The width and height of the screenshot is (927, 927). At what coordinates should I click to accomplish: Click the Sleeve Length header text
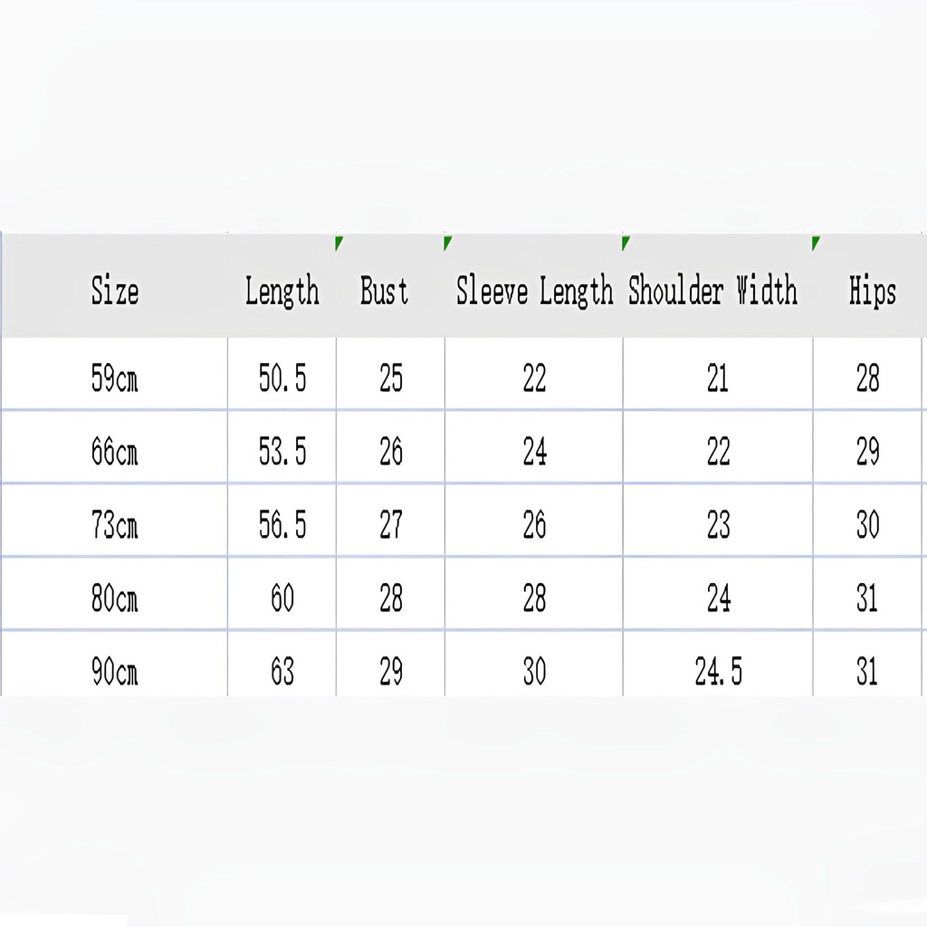click(x=534, y=291)
